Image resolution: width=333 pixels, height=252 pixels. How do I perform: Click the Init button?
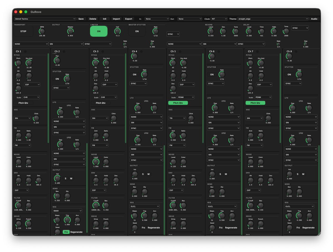tap(105, 19)
